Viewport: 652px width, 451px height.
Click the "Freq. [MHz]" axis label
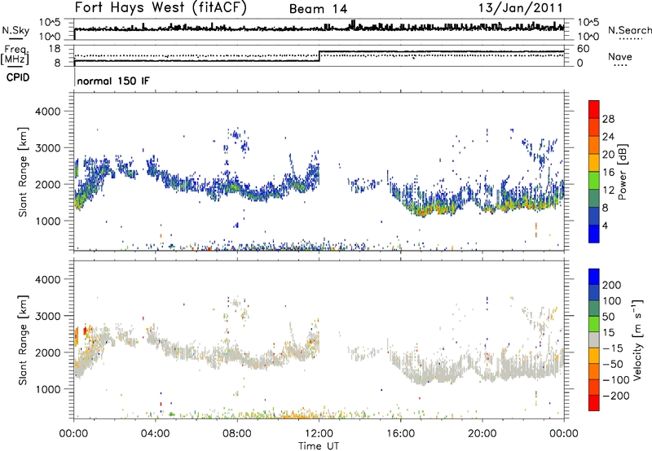(15, 55)
